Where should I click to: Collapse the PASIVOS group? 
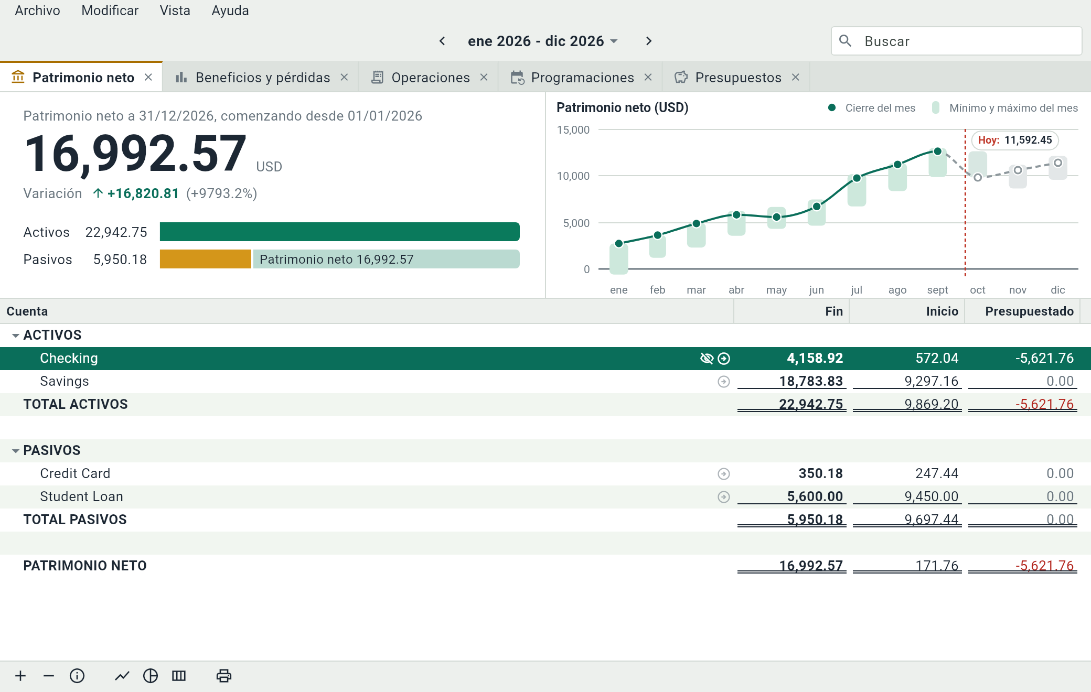click(x=16, y=451)
